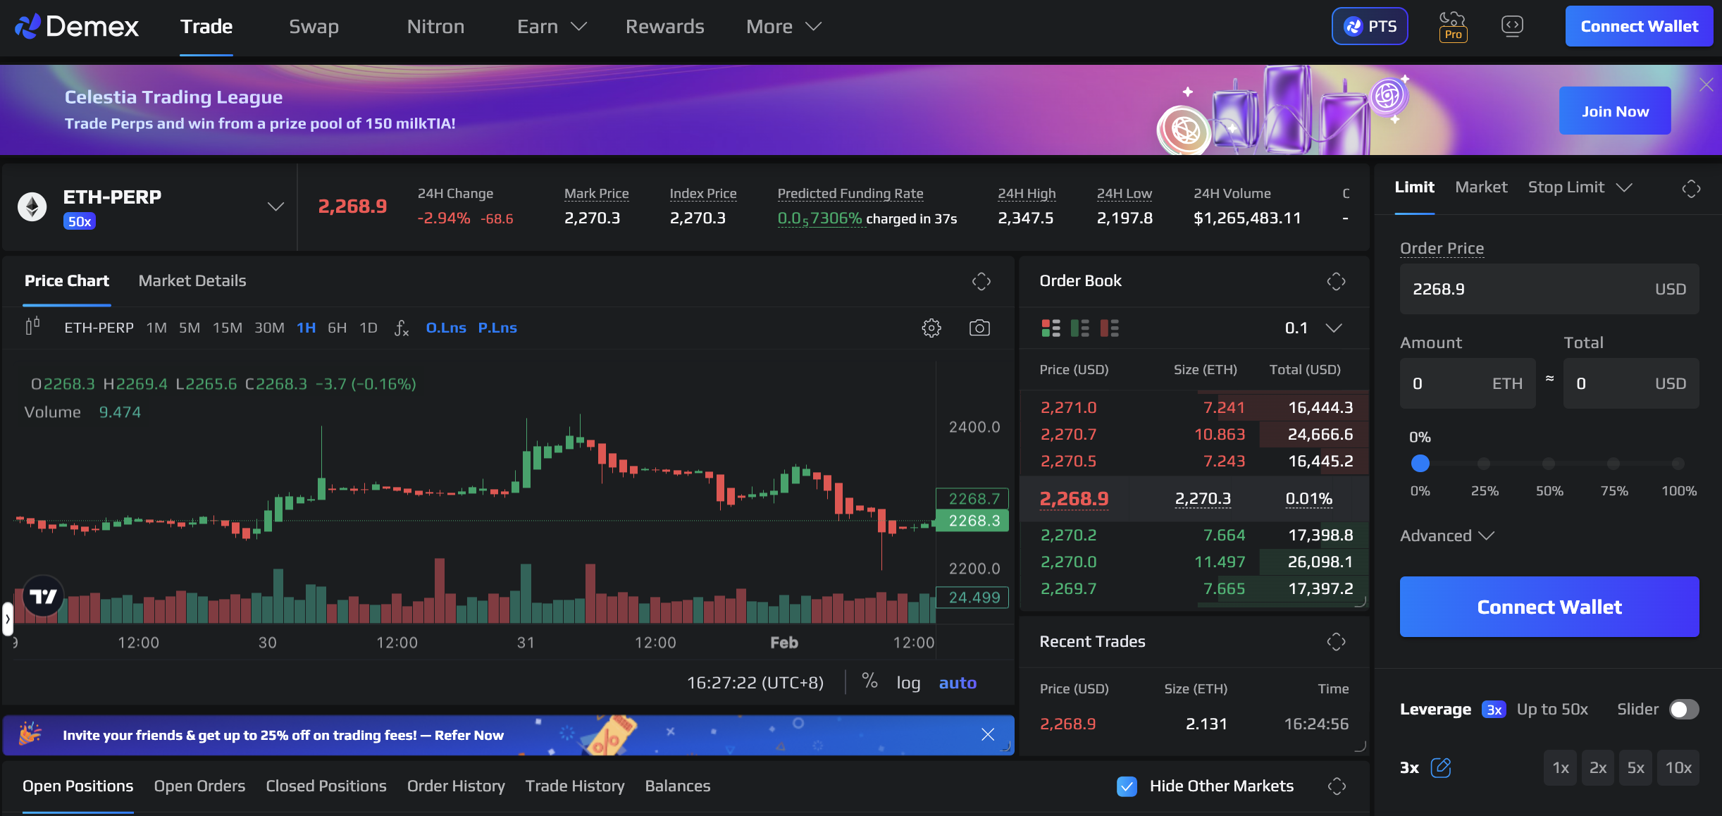Select the 10x leverage option
Image resolution: width=1722 pixels, height=816 pixels.
click(1679, 767)
